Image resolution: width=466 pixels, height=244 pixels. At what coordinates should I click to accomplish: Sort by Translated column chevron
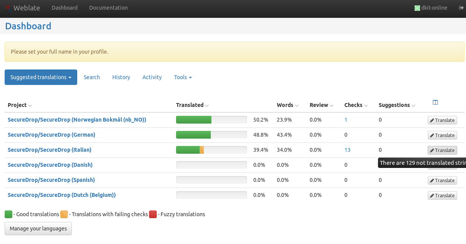click(x=207, y=105)
